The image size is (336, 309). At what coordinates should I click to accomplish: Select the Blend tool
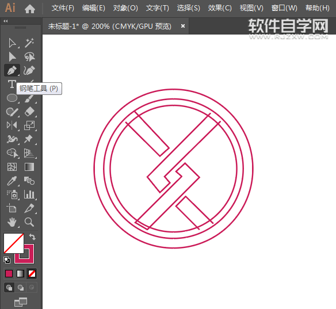[x=29, y=181]
